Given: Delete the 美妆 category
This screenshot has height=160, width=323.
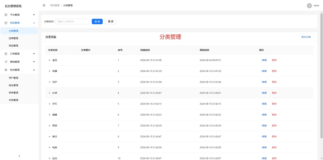Looking at the screenshot, I should tap(274, 137).
